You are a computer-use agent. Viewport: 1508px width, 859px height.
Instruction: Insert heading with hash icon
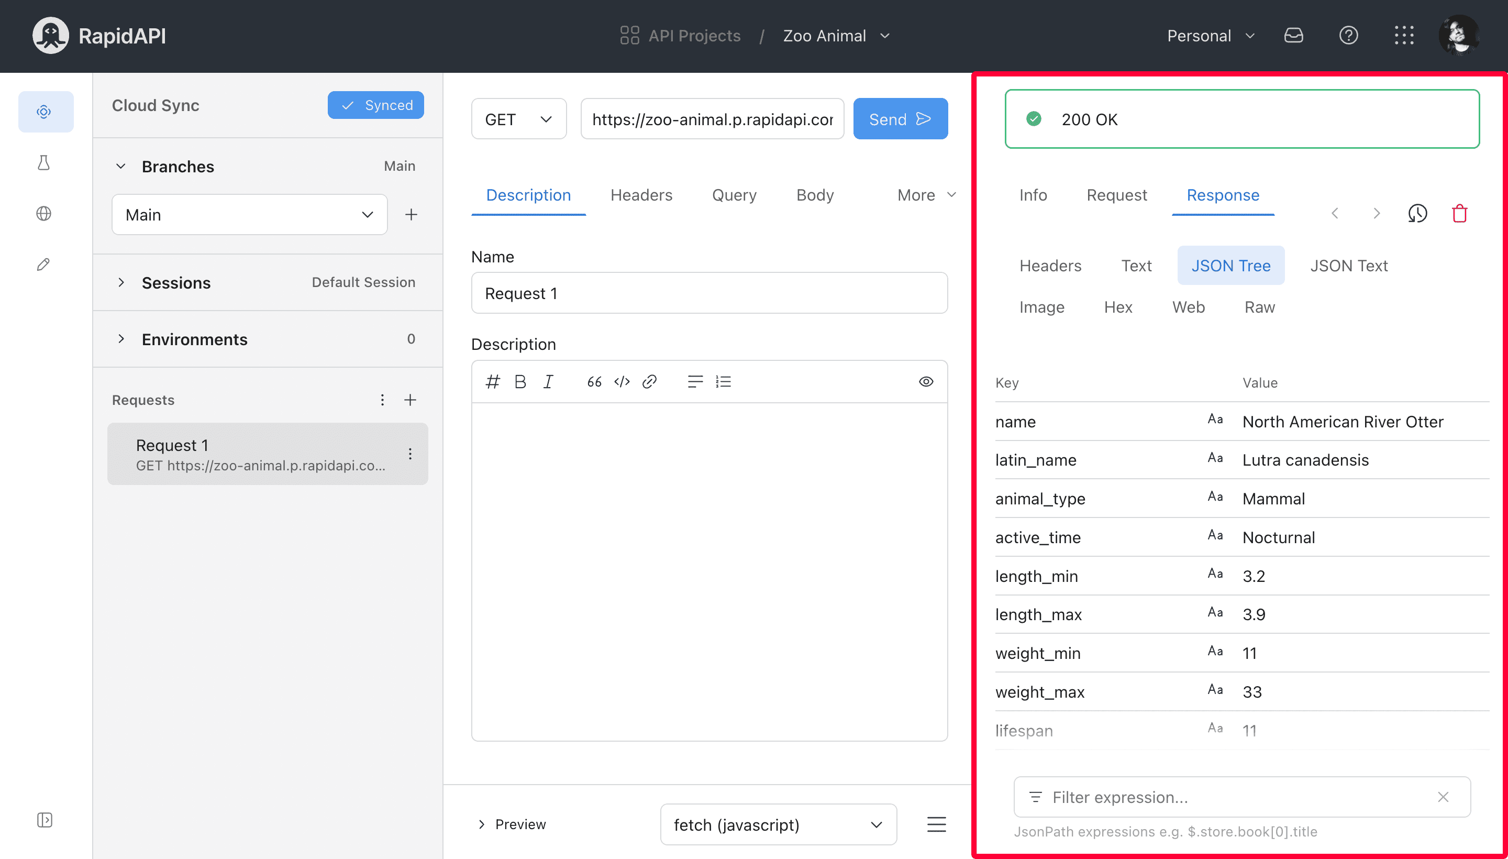(493, 382)
